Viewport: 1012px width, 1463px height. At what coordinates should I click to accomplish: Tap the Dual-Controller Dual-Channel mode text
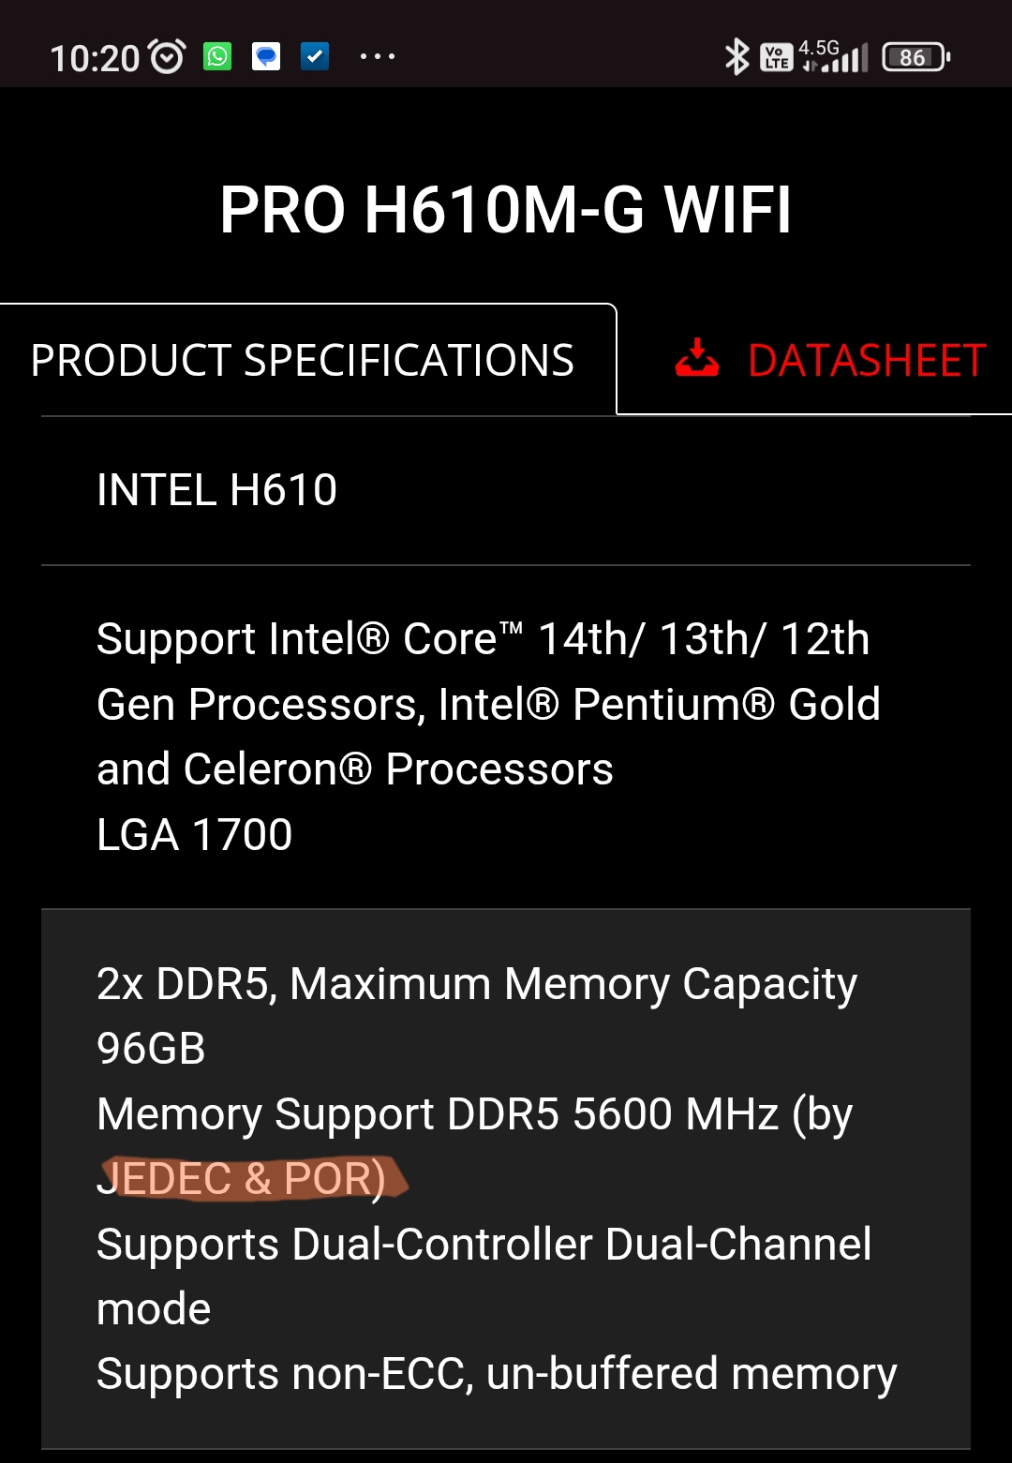[484, 1276]
